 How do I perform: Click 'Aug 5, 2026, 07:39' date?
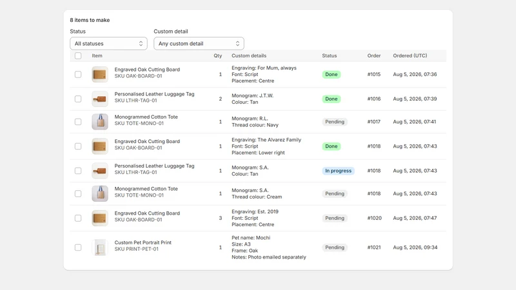(x=415, y=99)
